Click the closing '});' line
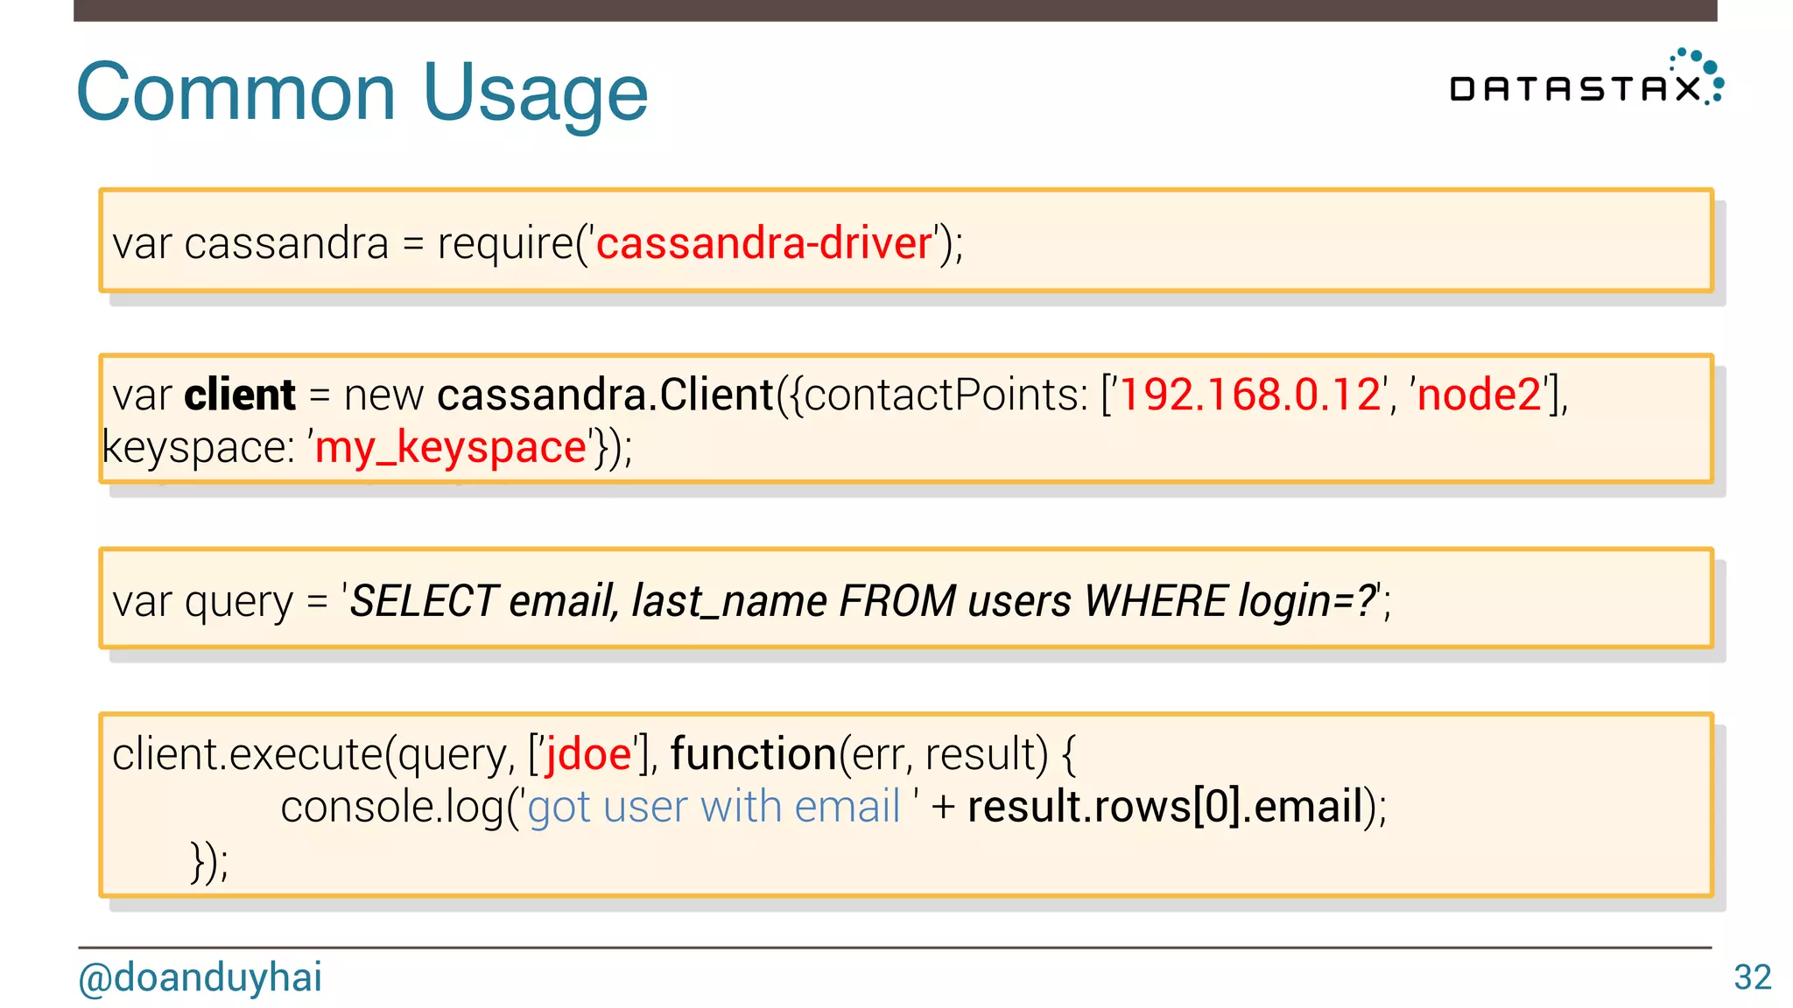The width and height of the screenshot is (1793, 1008). click(209, 862)
